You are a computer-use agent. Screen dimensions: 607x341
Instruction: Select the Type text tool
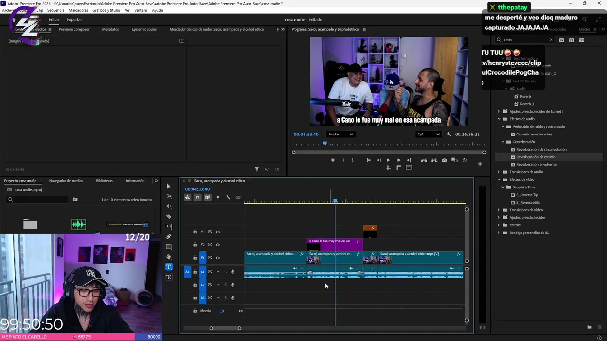(169, 267)
